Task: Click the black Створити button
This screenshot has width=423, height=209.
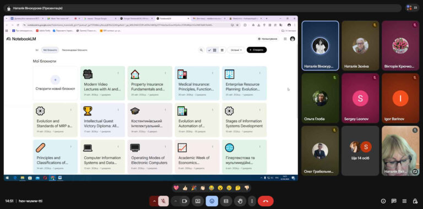Action: pos(257,50)
